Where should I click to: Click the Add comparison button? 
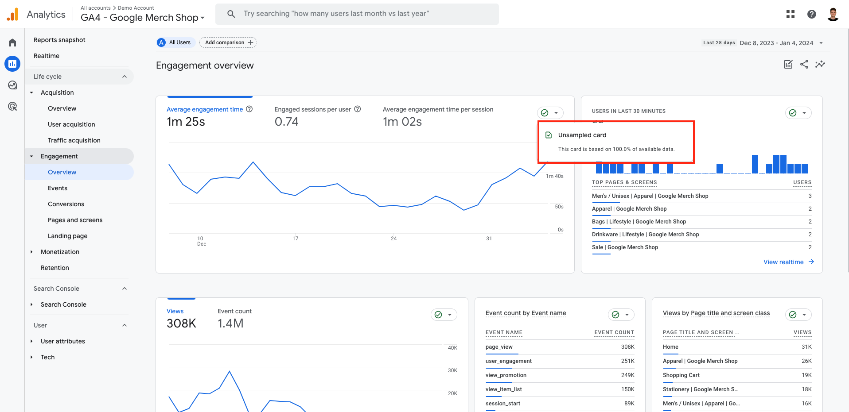(228, 42)
